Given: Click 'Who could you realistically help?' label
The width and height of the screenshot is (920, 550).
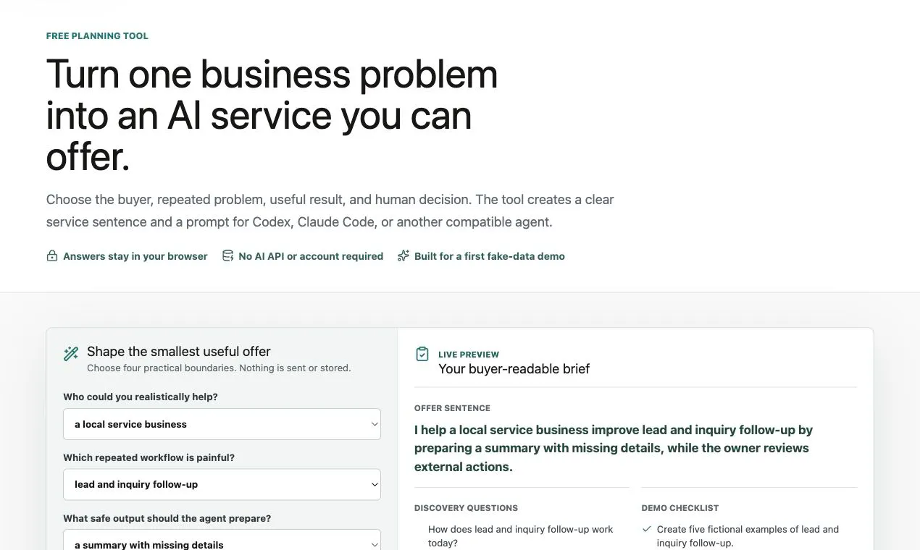Looking at the screenshot, I should [141, 397].
